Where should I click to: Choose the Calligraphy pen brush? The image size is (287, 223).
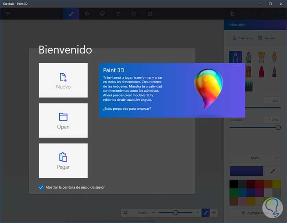pos(248,57)
